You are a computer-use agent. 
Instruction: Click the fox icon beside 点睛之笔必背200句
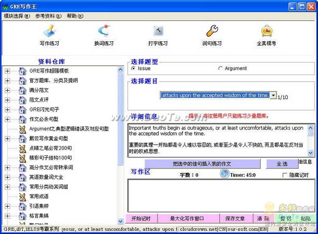(x=23, y=148)
